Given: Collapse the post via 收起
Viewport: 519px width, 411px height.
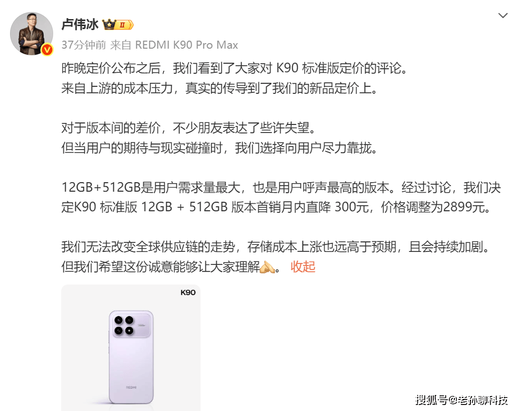Looking at the screenshot, I should pyautogui.click(x=303, y=267).
